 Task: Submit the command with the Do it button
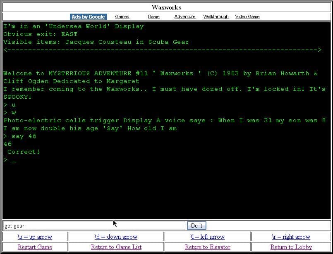(x=196, y=226)
